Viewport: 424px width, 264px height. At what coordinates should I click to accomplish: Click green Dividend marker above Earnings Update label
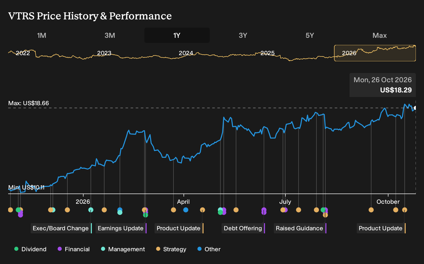click(x=145, y=215)
